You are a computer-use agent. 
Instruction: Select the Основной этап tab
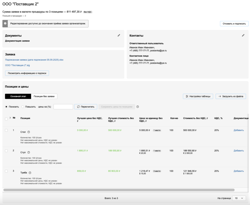tap(18, 97)
